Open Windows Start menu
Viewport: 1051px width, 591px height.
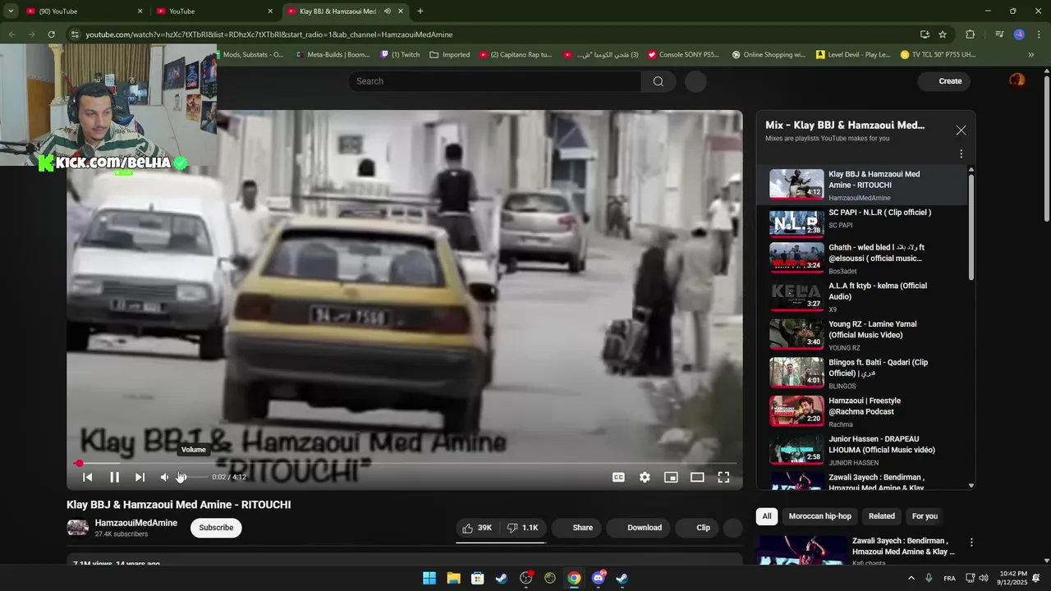click(429, 579)
